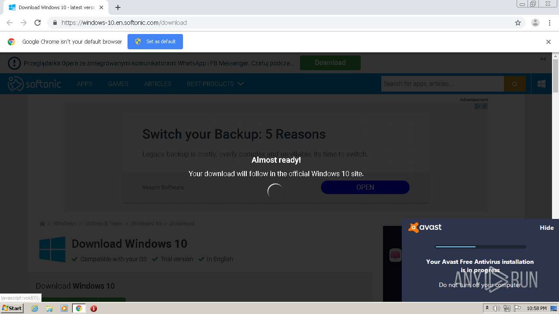559x314 pixels.
Task: Click the OPEN button in the ad
Action: tap(365, 187)
